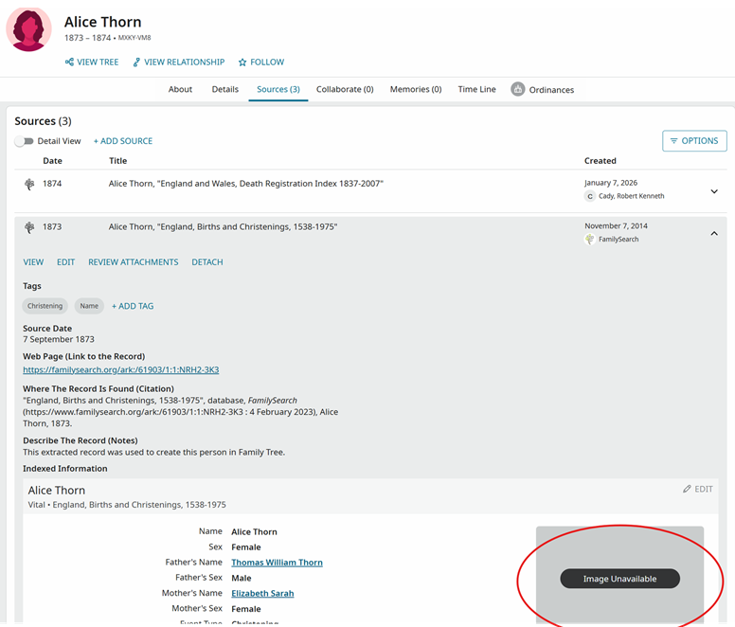The image size is (735, 627).
Task: Click the Name tag chip
Action: coord(89,306)
